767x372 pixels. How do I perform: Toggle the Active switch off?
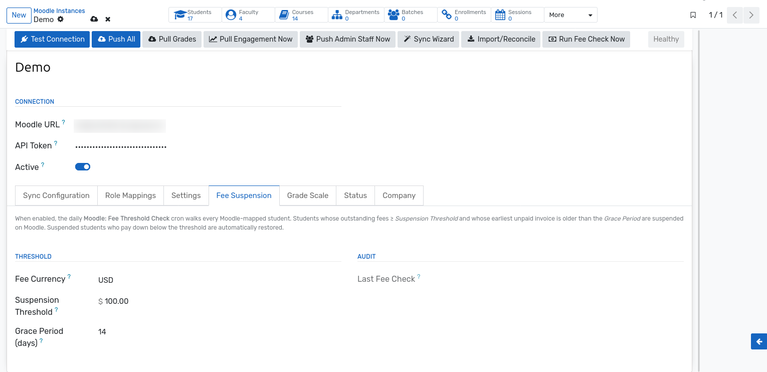pyautogui.click(x=83, y=167)
